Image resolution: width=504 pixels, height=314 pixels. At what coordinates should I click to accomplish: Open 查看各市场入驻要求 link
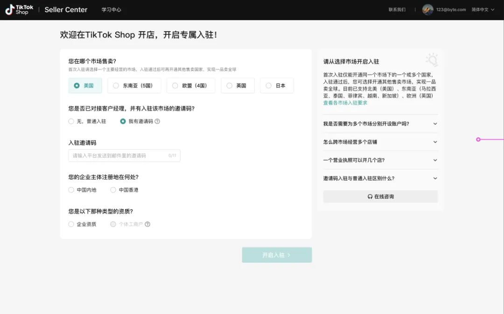[x=345, y=103]
